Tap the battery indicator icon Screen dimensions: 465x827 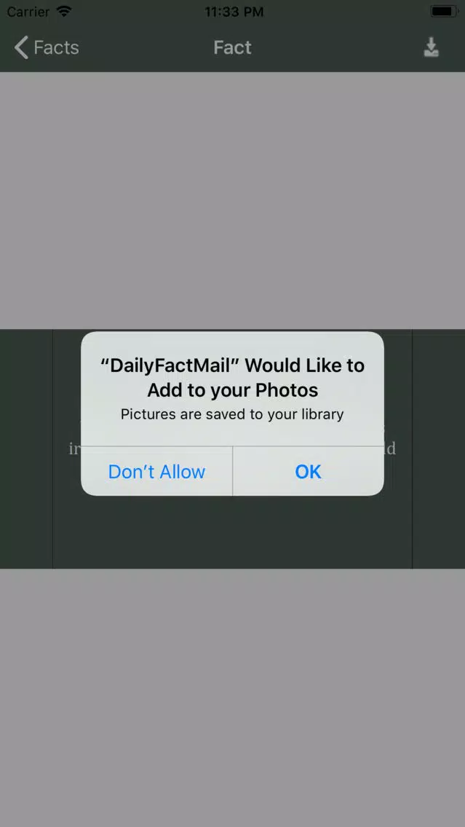pyautogui.click(x=443, y=11)
